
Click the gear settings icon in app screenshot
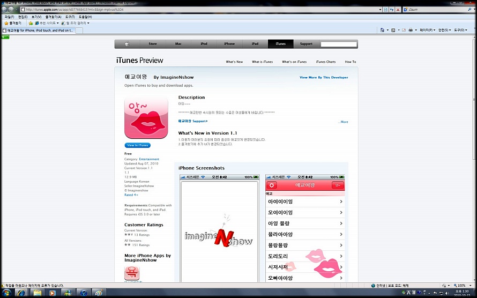[272, 185]
